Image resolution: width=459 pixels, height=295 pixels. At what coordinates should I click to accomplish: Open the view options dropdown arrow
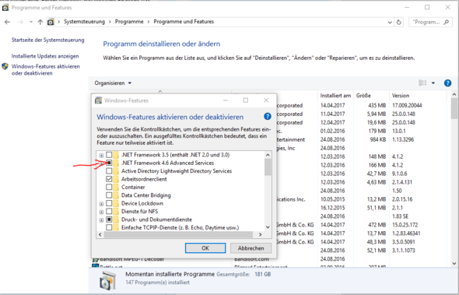[x=433, y=83]
